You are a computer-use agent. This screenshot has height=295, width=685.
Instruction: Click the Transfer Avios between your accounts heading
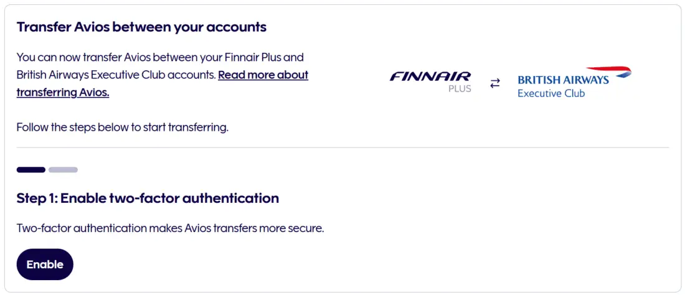click(141, 27)
